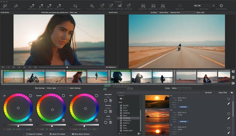Image resolution: width=236 pixels, height=136 pixels.
Task: Run Match Scene from the toolbar
Action: coord(32,6)
